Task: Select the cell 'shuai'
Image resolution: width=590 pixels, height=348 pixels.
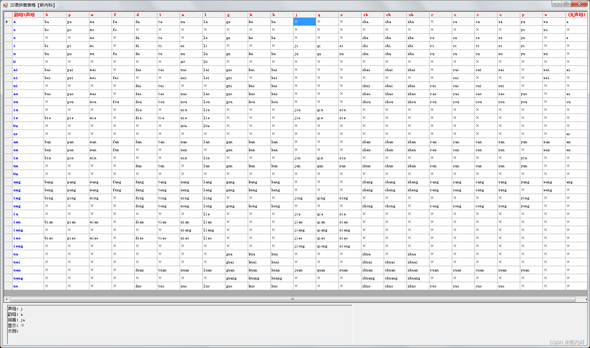Action: pos(418,262)
